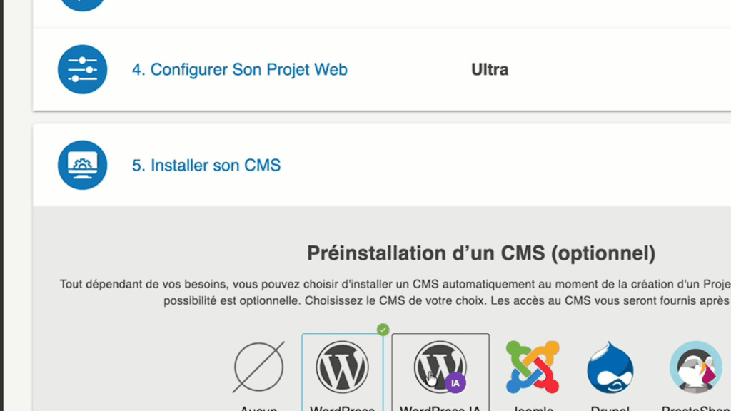Click the sliders icon for Configurer Son Projet Web

tap(83, 69)
